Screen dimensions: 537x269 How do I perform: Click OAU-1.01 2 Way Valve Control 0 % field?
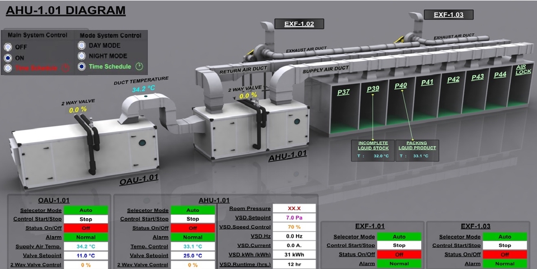tap(86, 265)
